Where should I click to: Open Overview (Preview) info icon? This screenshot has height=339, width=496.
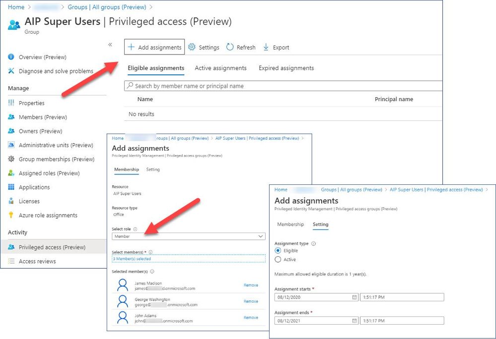11,57
